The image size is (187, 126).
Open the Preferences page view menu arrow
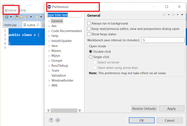pyautogui.click(x=182, y=15)
